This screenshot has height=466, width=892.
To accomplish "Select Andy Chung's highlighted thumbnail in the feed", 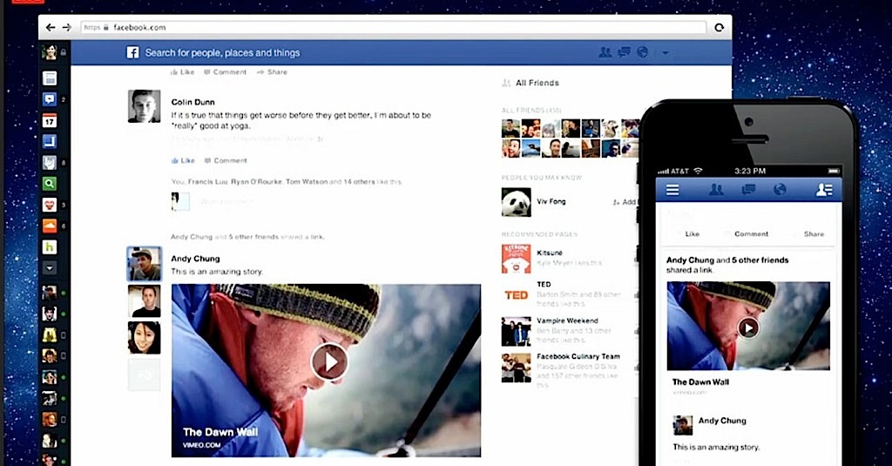I will click(x=144, y=264).
